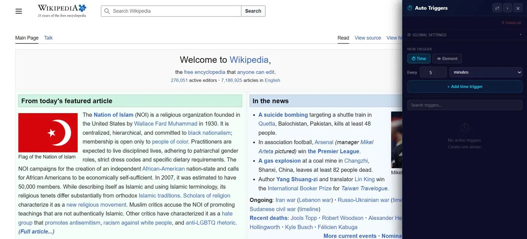Click the Every interval number field

point(433,72)
